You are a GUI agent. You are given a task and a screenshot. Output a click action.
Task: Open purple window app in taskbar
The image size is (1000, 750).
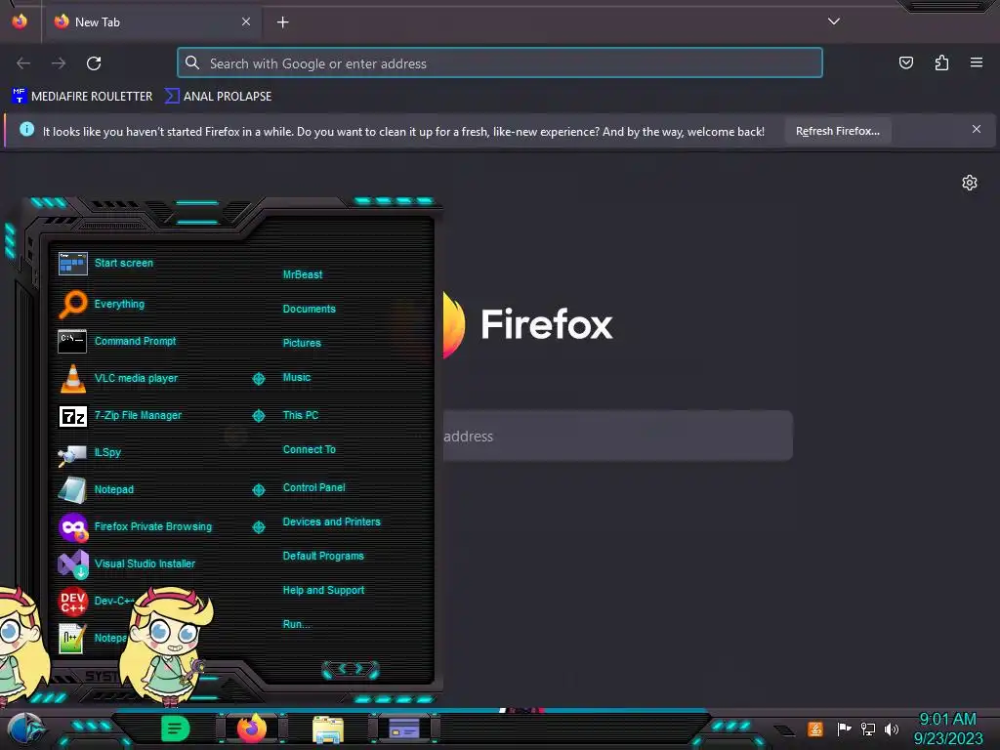coord(404,729)
